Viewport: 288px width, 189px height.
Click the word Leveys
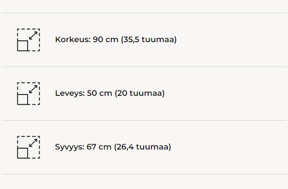point(69,94)
